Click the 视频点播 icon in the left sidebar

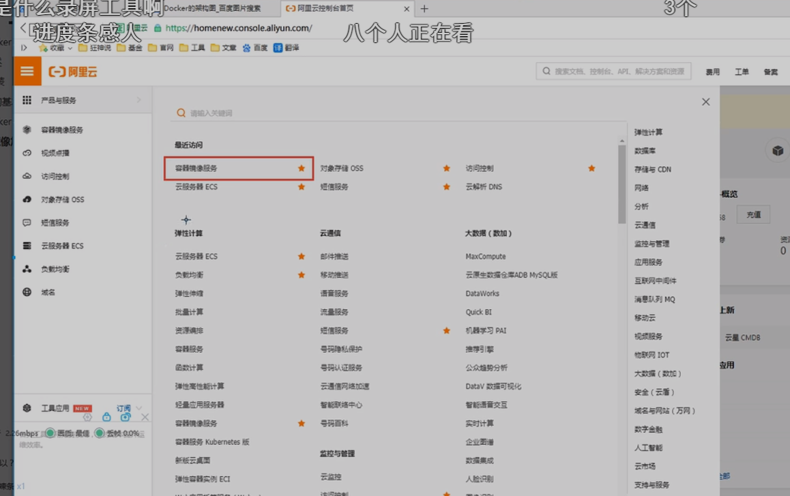[x=27, y=153]
